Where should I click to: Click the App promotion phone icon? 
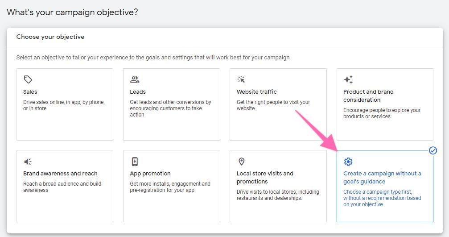(135, 162)
